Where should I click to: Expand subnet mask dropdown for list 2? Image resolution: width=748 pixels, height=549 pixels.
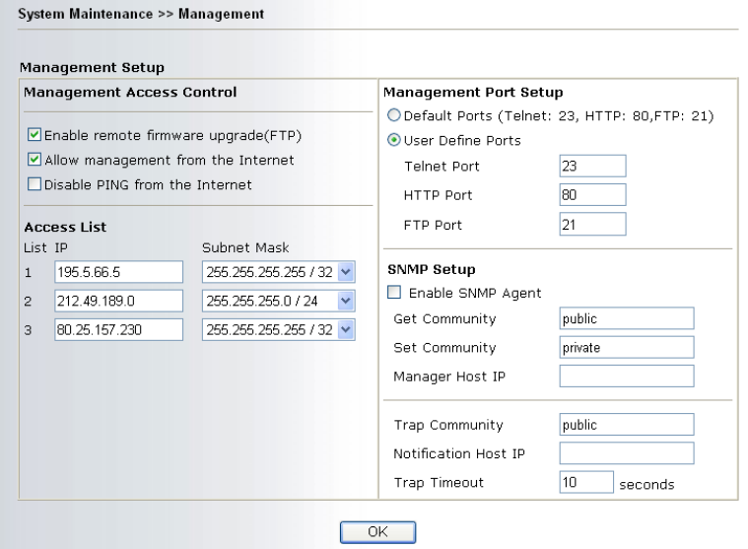[345, 300]
